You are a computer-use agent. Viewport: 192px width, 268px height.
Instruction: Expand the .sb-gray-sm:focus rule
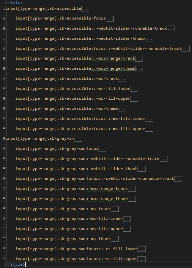click(4, 149)
